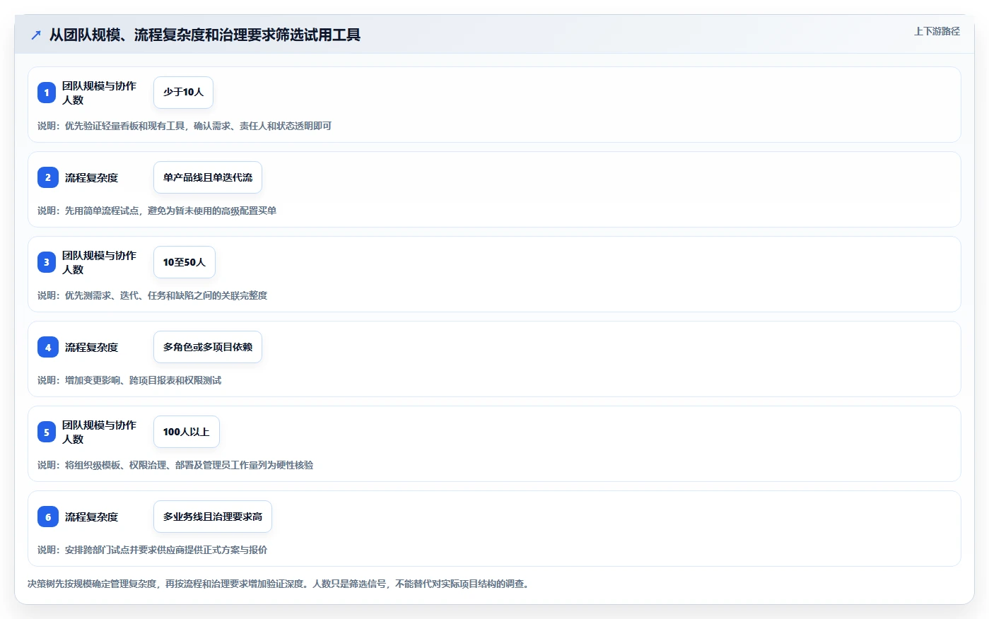The height and width of the screenshot is (619, 989).
Task: Select the 多业务线且治理要求高 chip
Action: 213,517
